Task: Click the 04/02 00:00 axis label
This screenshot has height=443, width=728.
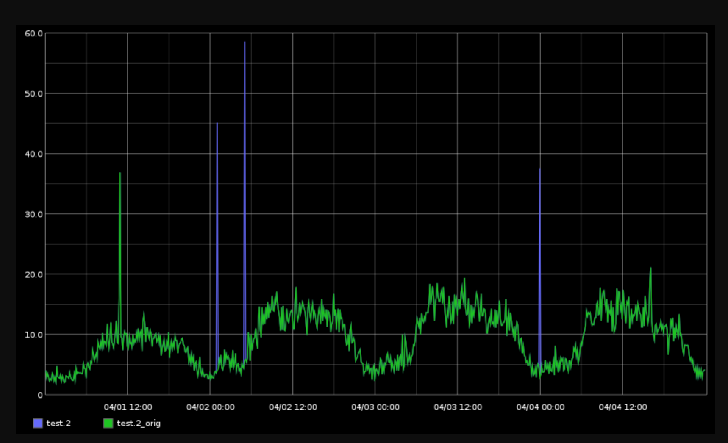Action: click(x=211, y=407)
